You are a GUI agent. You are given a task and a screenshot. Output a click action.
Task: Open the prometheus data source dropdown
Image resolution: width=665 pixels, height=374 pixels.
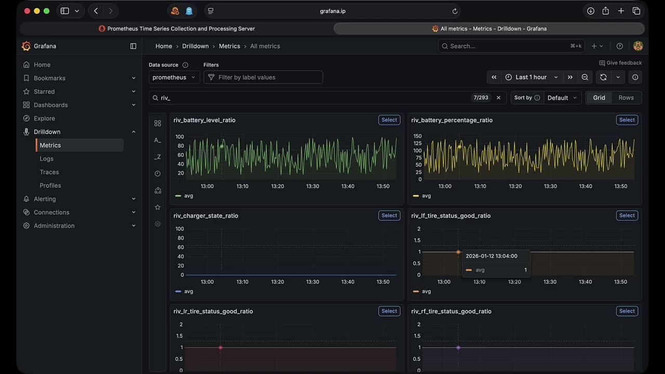(174, 77)
